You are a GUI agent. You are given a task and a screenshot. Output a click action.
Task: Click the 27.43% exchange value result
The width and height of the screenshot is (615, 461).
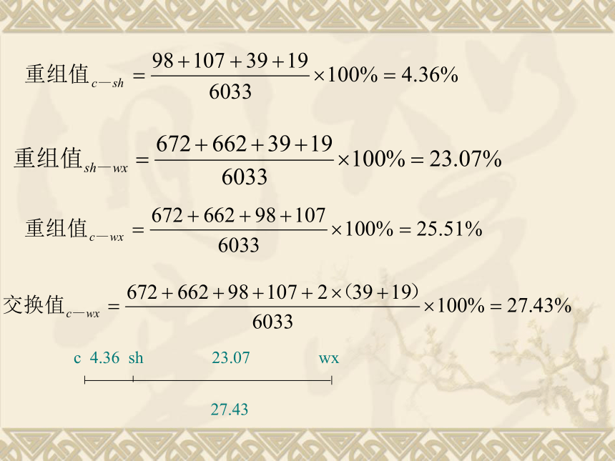(539, 305)
